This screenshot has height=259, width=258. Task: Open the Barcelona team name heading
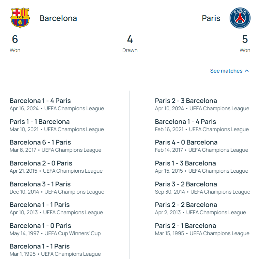coord(58,18)
